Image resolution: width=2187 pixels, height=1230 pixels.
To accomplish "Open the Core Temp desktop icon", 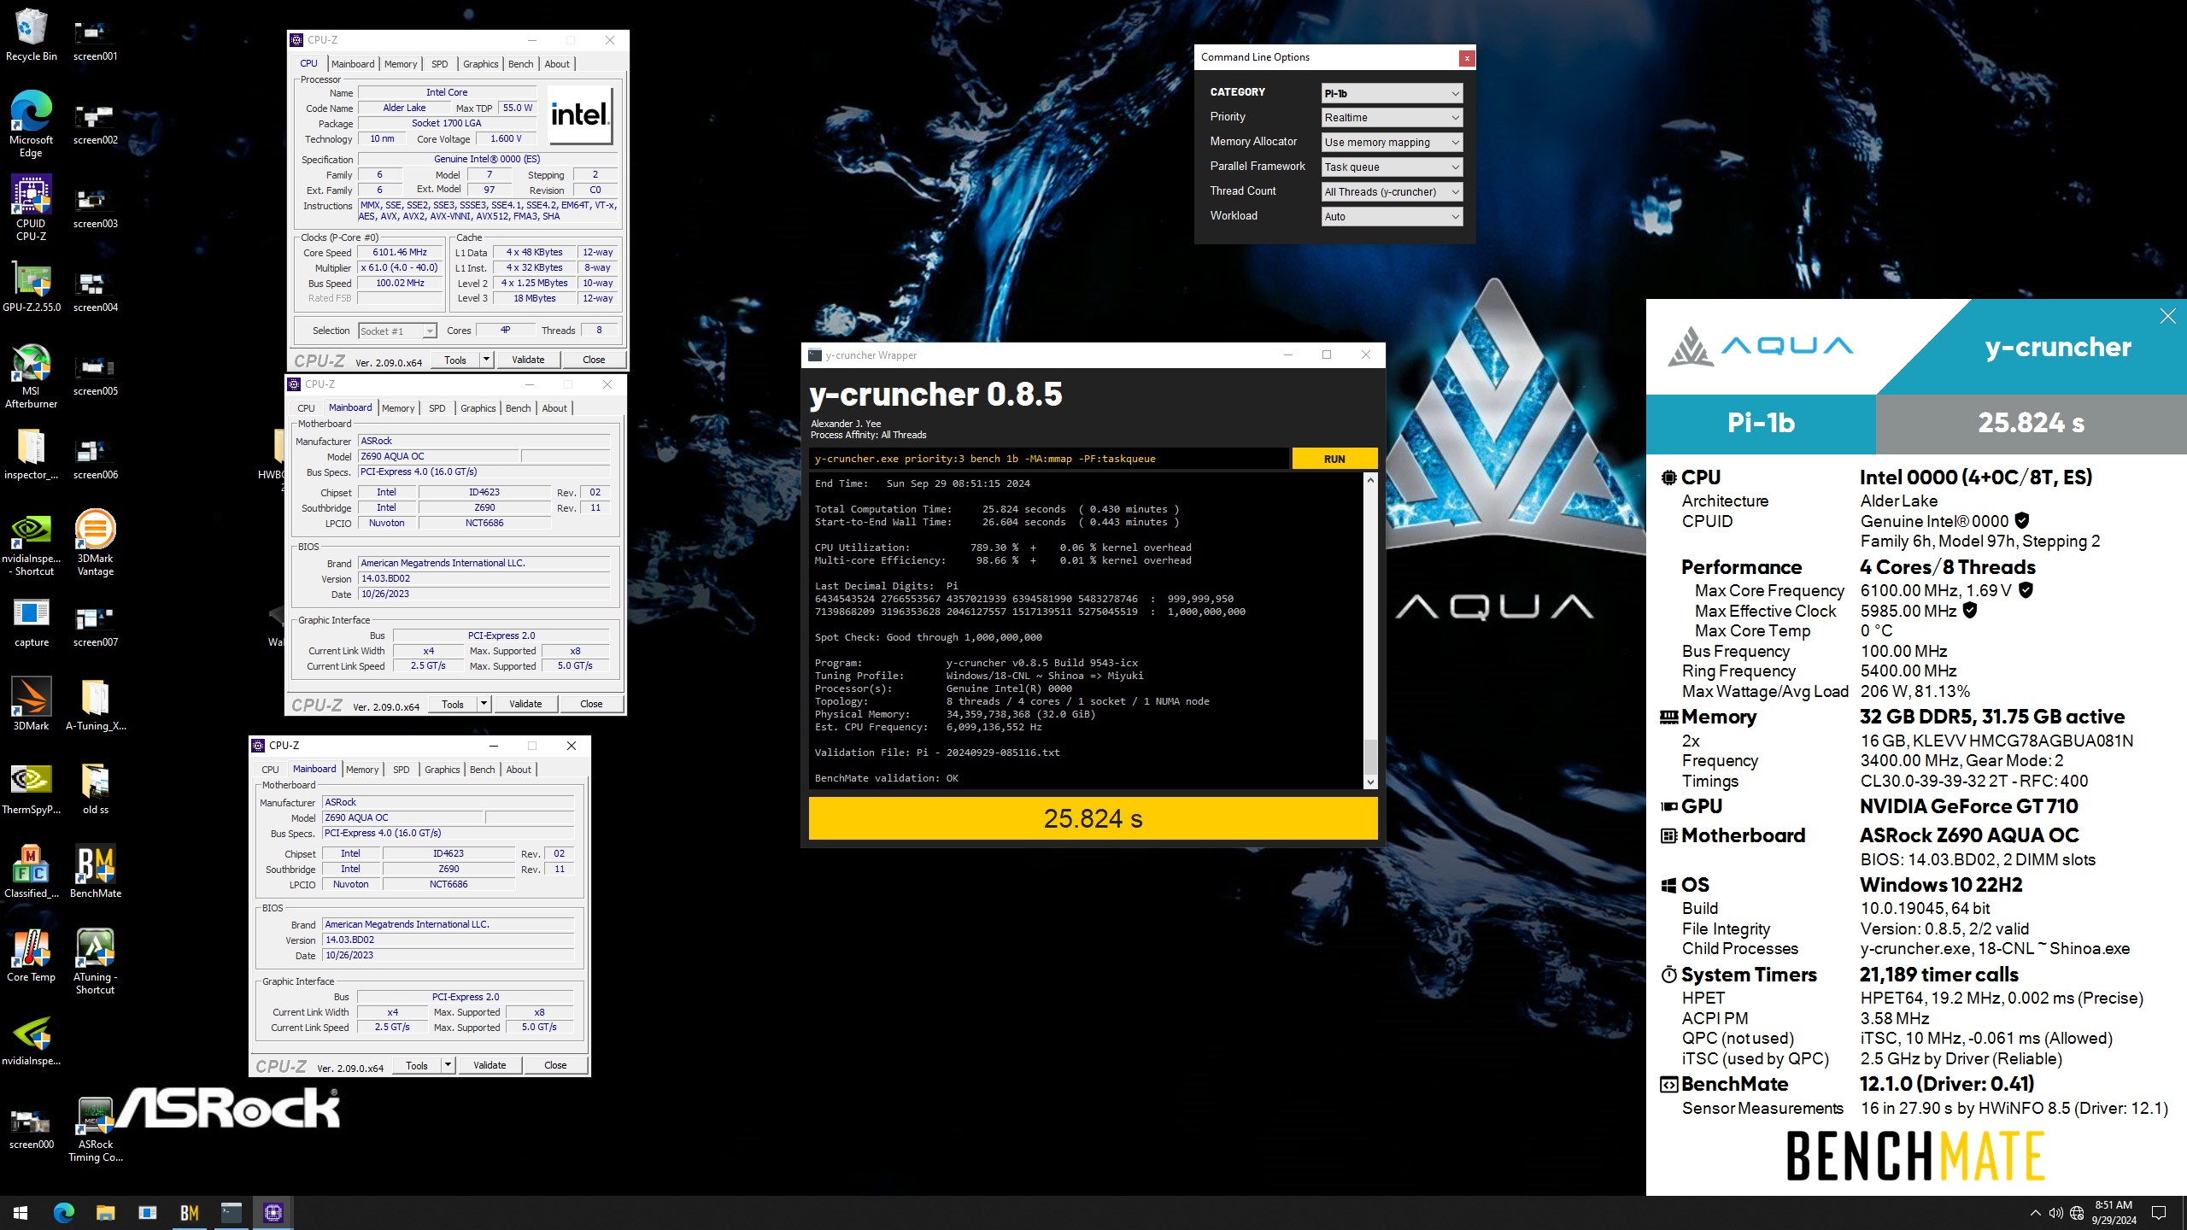I will (31, 956).
